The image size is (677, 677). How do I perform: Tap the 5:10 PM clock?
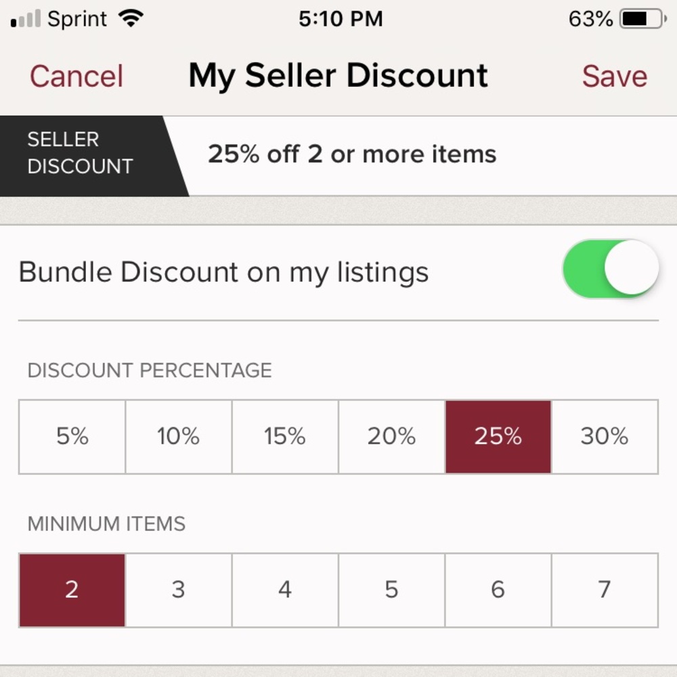(341, 19)
